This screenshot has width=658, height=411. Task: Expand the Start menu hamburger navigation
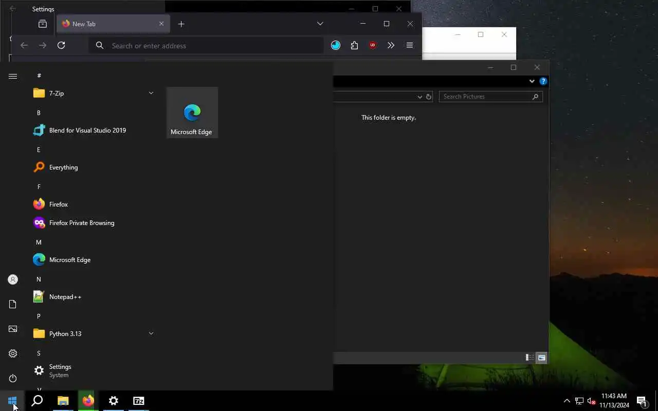13,76
